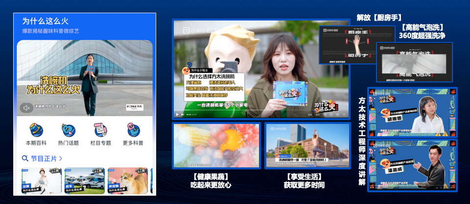Open the 超清 quality selector
470x204 pixels.
(318, 115)
